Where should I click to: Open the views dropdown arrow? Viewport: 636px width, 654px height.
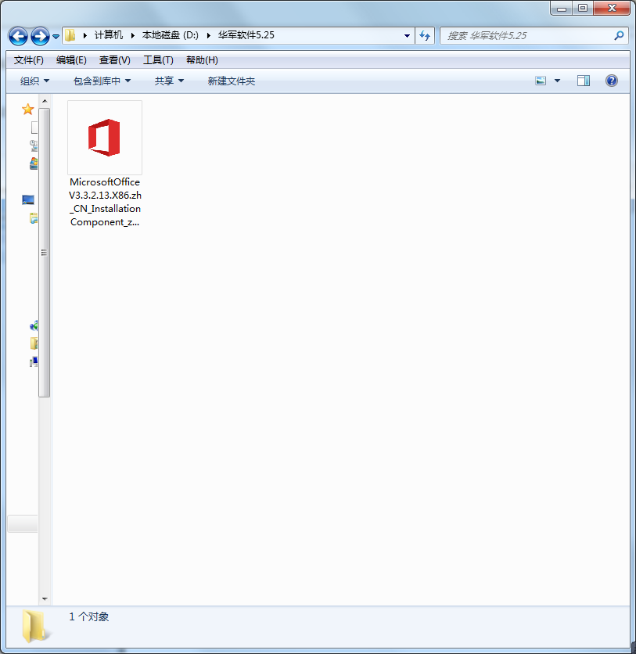(556, 80)
